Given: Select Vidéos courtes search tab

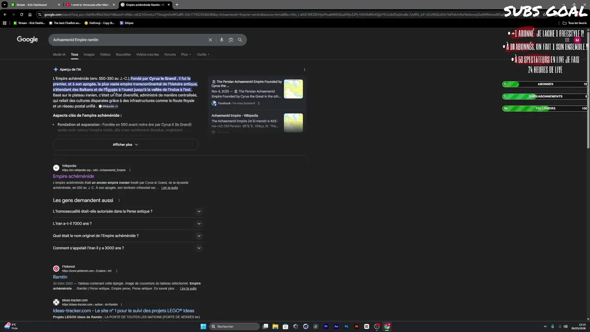Looking at the screenshot, I should [147, 54].
